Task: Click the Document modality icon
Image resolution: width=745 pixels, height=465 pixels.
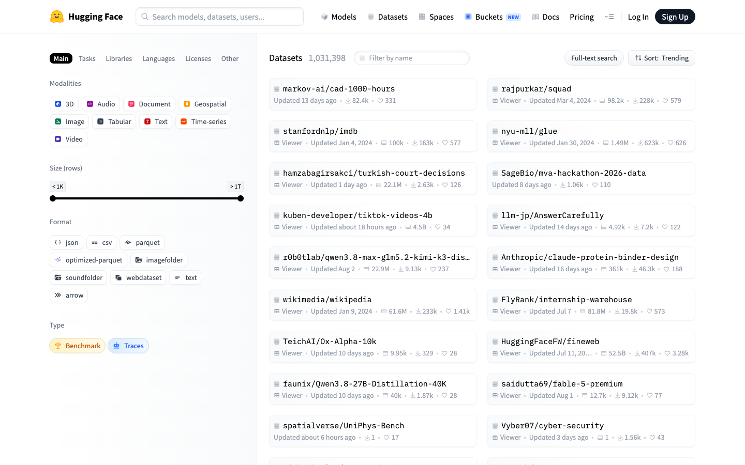Action: 131,104
